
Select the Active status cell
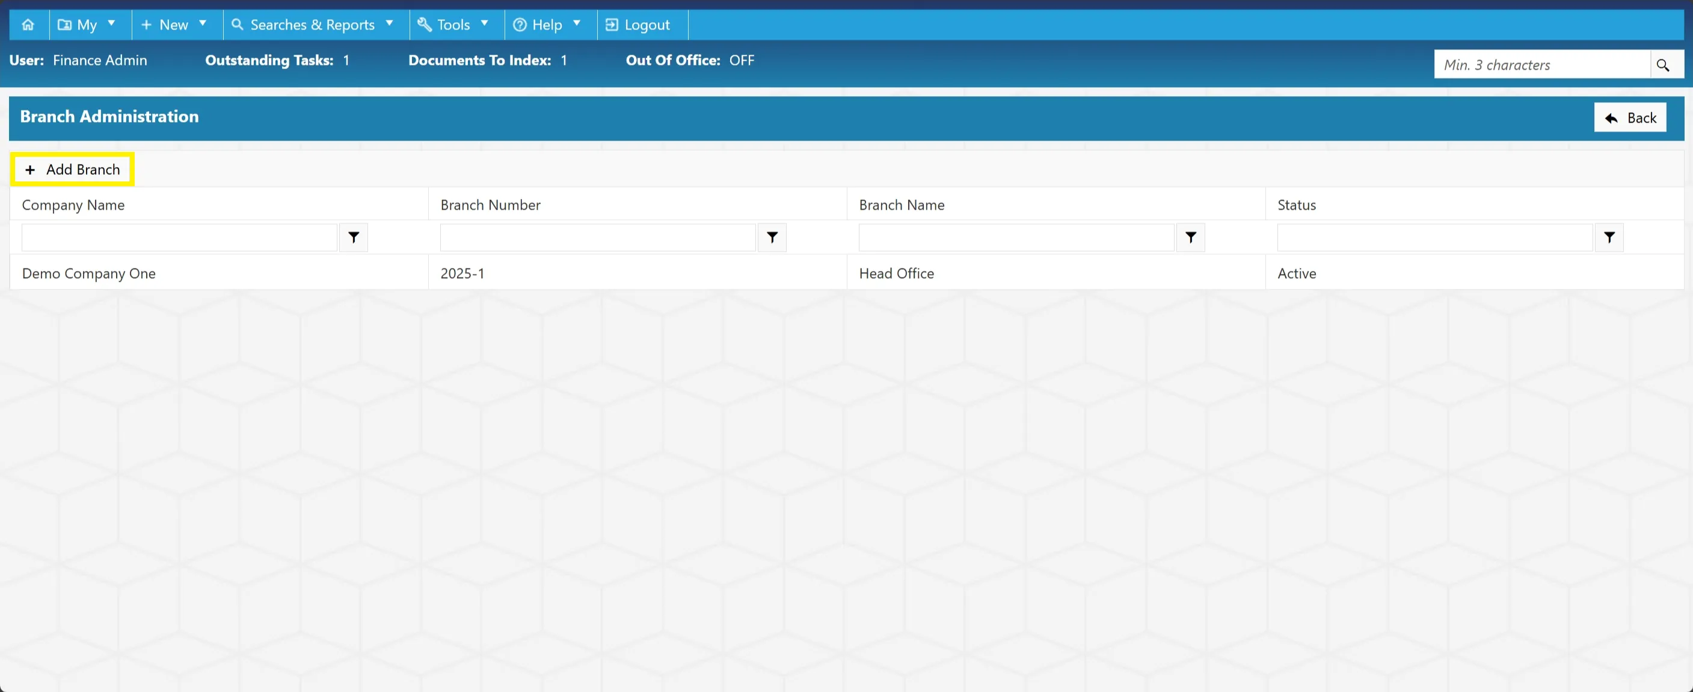[x=1475, y=273]
